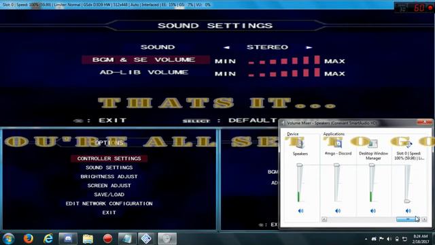
Task: Click the left arrow beside STEREO
Action: pyautogui.click(x=226, y=48)
